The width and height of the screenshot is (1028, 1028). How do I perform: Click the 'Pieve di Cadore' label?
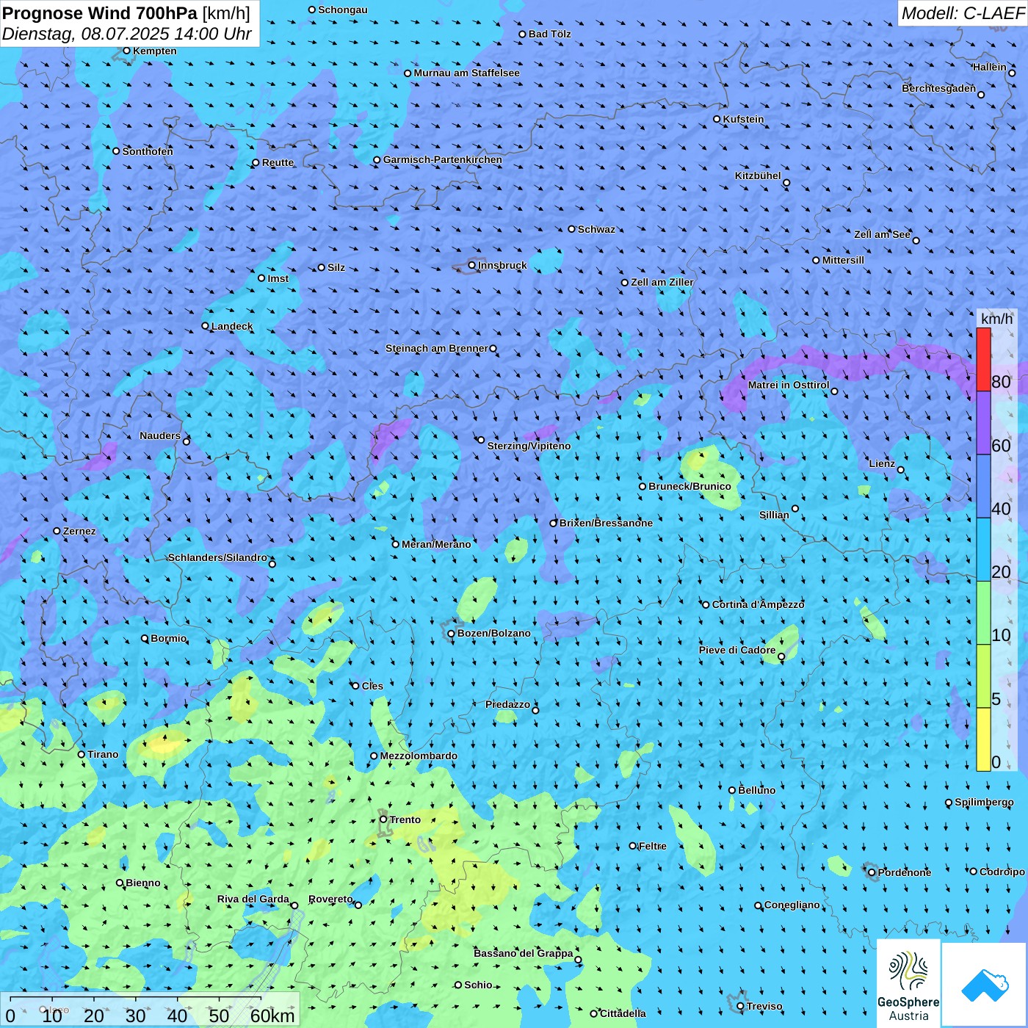tap(737, 650)
